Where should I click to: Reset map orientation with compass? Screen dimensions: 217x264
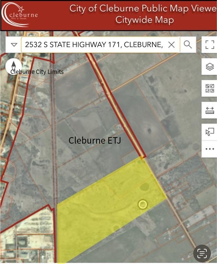coord(14,66)
